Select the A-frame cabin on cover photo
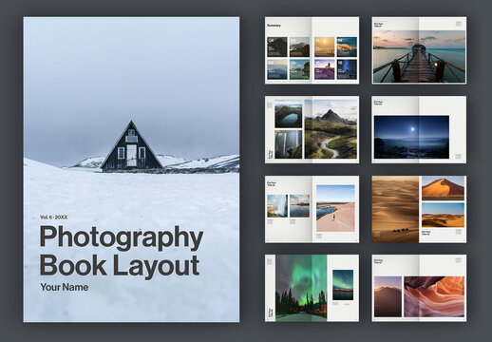The image size is (492, 342). (132, 145)
